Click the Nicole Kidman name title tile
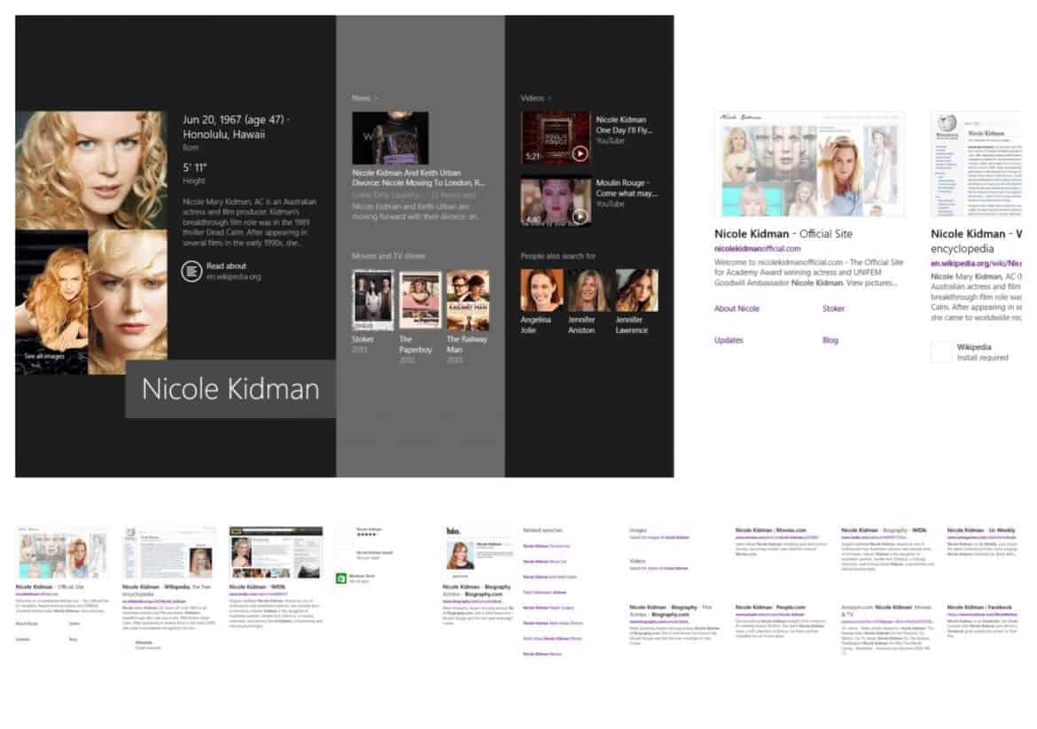 [230, 389]
